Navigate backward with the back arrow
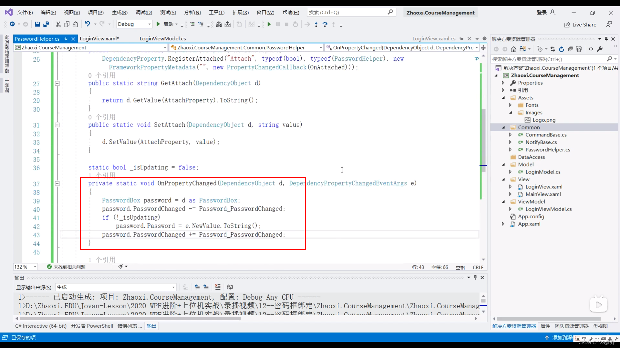 pos(12,24)
